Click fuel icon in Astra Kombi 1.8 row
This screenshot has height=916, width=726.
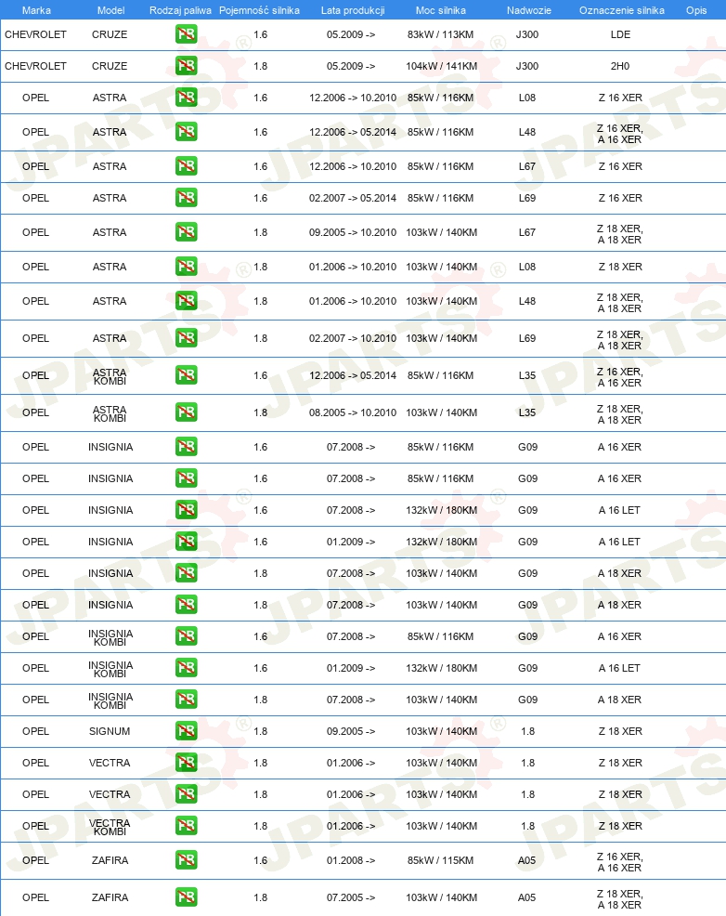(187, 412)
